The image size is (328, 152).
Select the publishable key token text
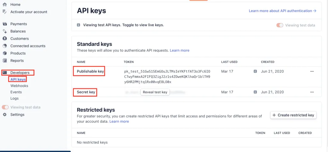(x=167, y=77)
